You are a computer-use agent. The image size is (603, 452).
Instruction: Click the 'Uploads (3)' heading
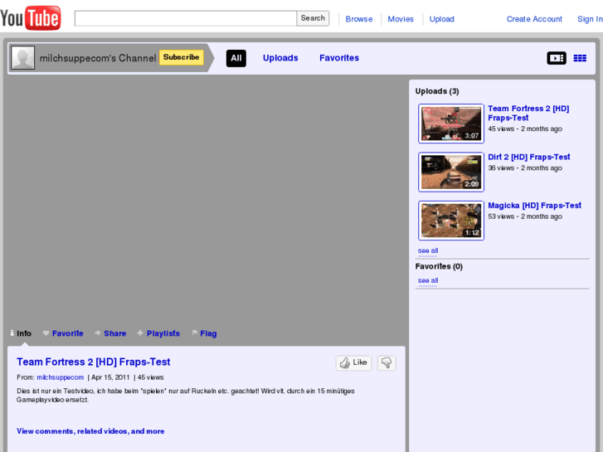click(x=437, y=91)
